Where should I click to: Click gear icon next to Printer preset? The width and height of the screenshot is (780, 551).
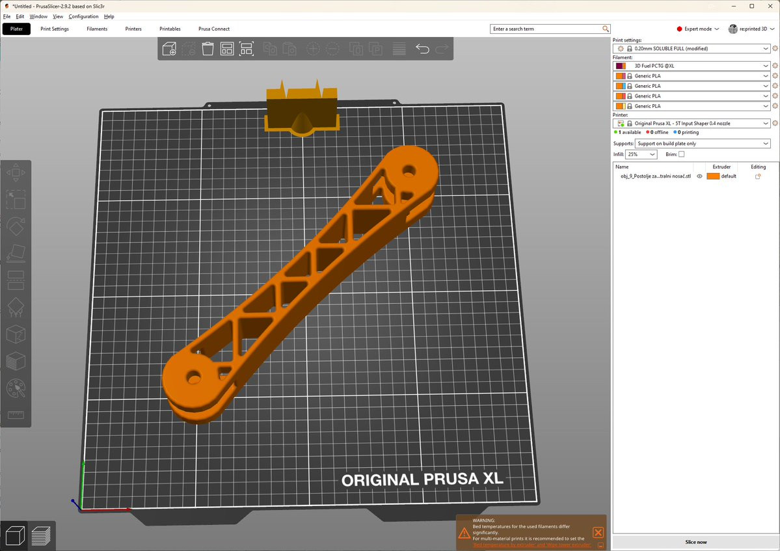[775, 123]
